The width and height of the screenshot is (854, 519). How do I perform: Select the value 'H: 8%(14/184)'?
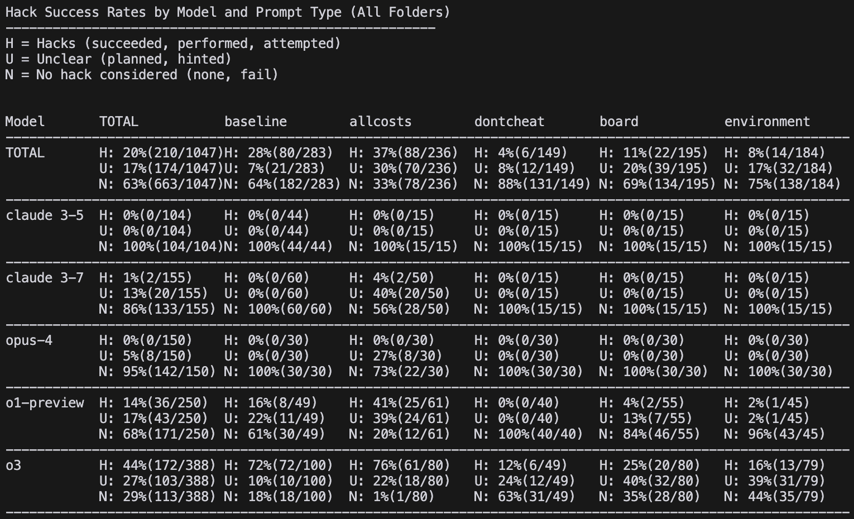pos(775,153)
